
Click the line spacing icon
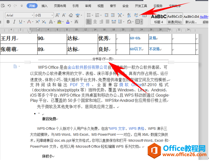pos(120,22)
